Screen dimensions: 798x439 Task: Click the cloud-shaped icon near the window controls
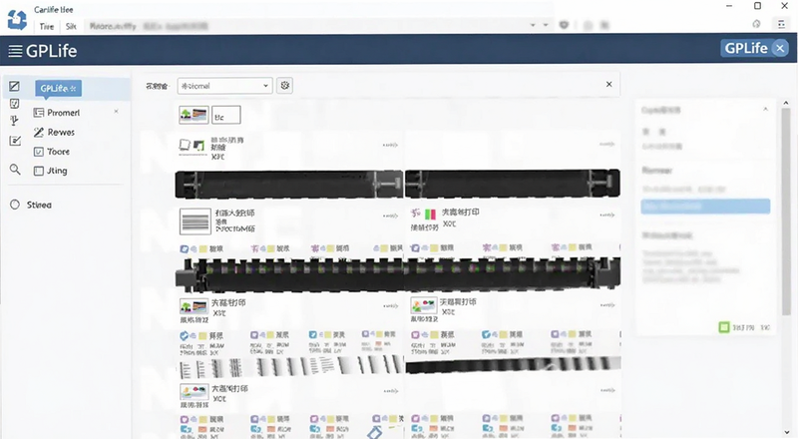click(x=756, y=24)
